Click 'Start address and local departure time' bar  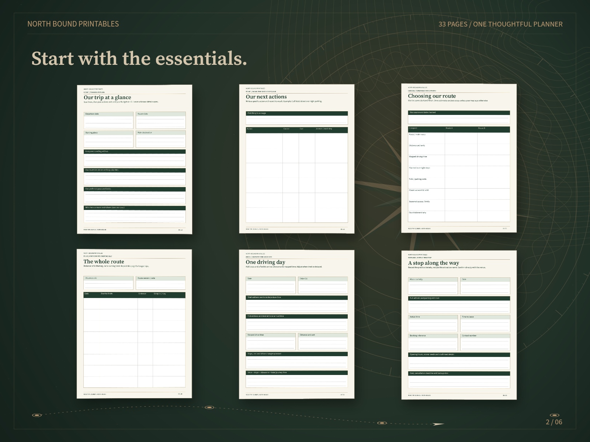(x=297, y=298)
